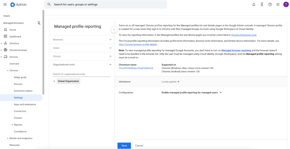Click the user account avatar
290x149 pixels.
coord(286,5)
